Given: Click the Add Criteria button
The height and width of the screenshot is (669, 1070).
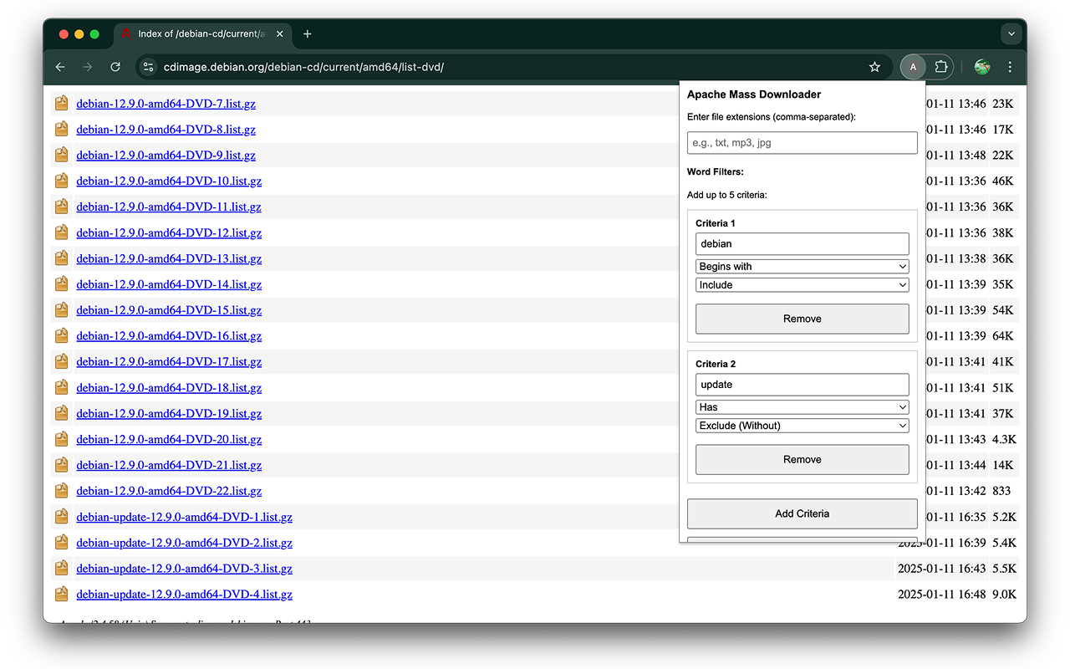Looking at the screenshot, I should point(802,513).
